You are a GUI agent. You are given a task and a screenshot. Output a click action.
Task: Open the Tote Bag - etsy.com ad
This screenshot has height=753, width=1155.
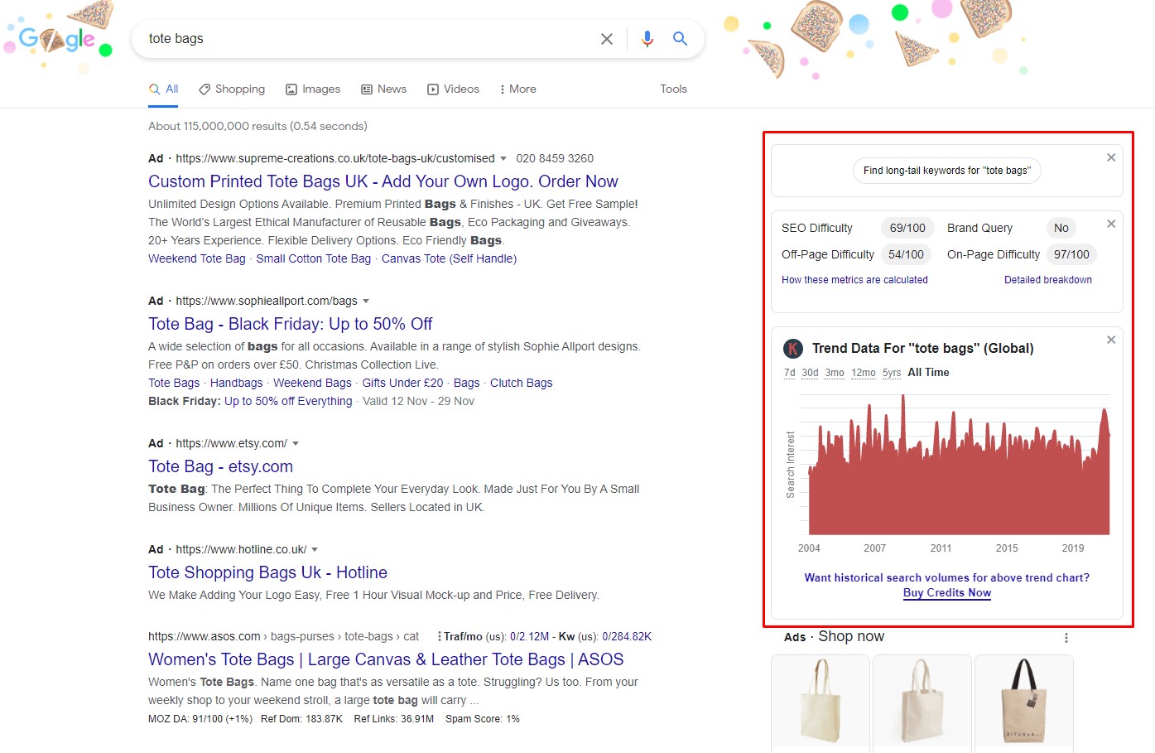click(x=221, y=466)
